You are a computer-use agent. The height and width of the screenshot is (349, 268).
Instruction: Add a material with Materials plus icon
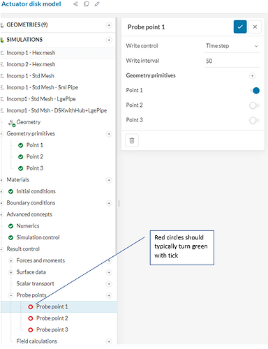tap(109, 180)
